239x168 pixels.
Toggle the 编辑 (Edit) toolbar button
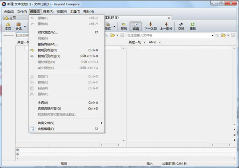pyautogui.click(x=135, y=26)
